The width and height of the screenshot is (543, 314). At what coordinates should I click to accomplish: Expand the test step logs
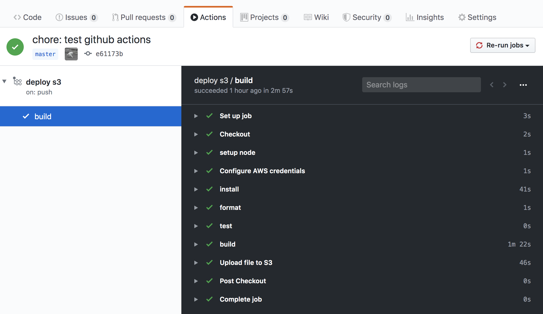point(196,226)
